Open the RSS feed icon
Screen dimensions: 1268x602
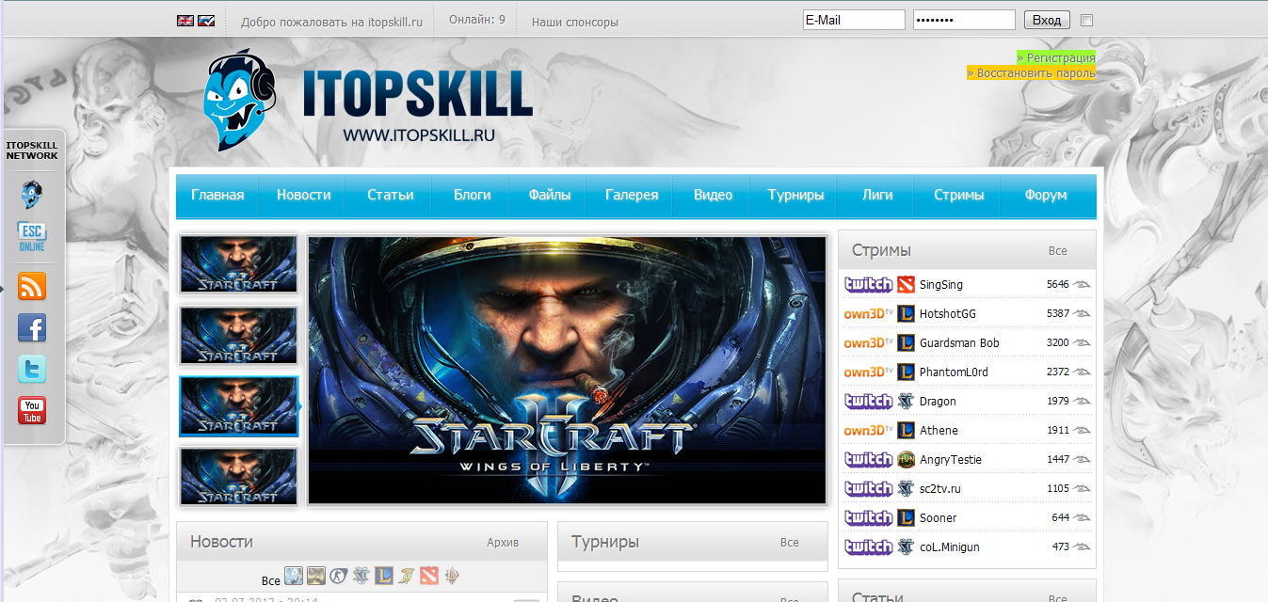point(32,286)
